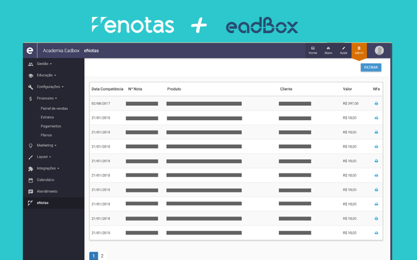Open Planos submenu item
The width and height of the screenshot is (417, 260).
click(46, 135)
